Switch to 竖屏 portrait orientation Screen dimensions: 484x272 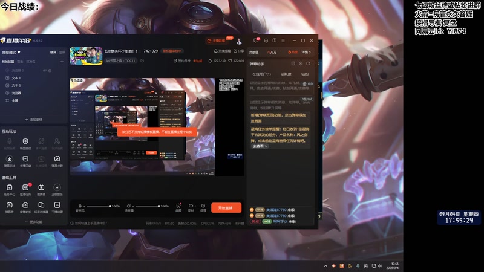point(62,53)
